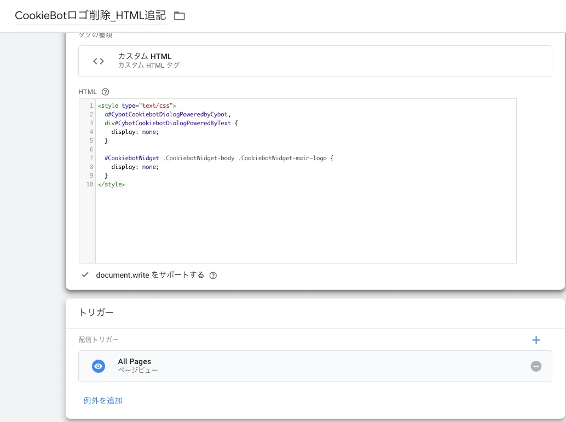Open the カスタム HTML tag type selector

tap(315, 61)
